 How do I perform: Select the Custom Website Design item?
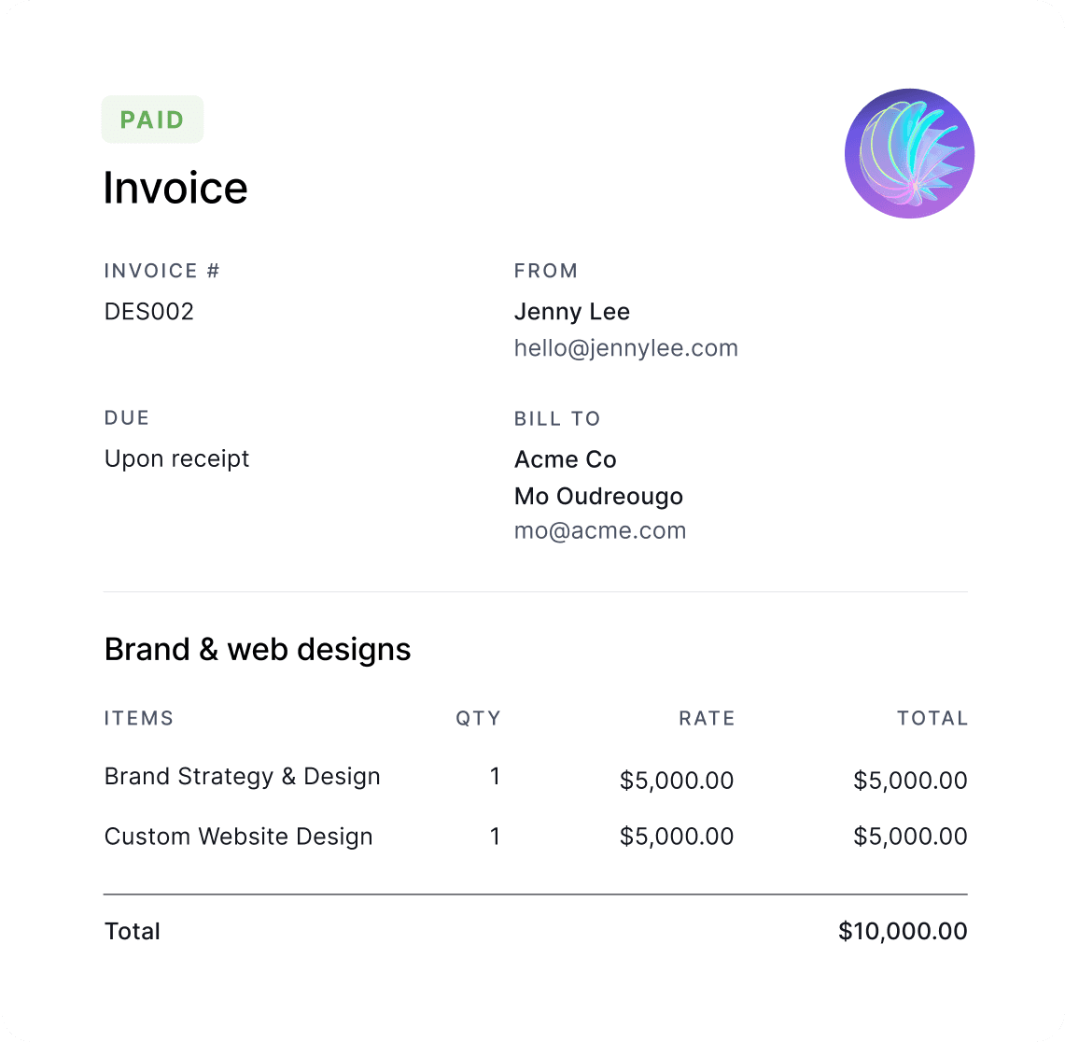(x=238, y=837)
